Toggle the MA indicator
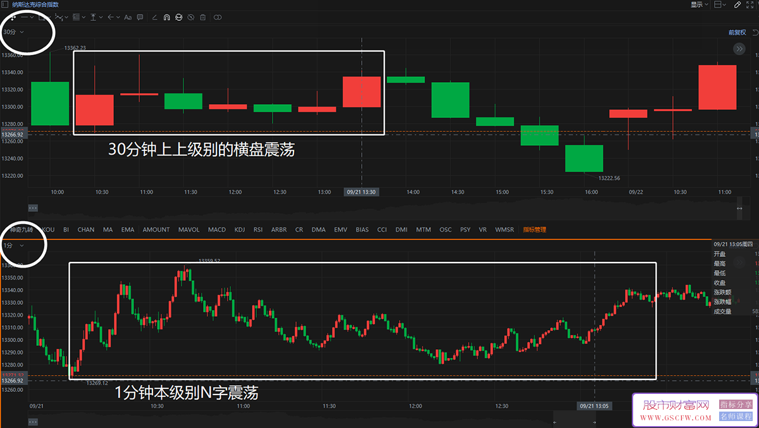 (x=108, y=230)
